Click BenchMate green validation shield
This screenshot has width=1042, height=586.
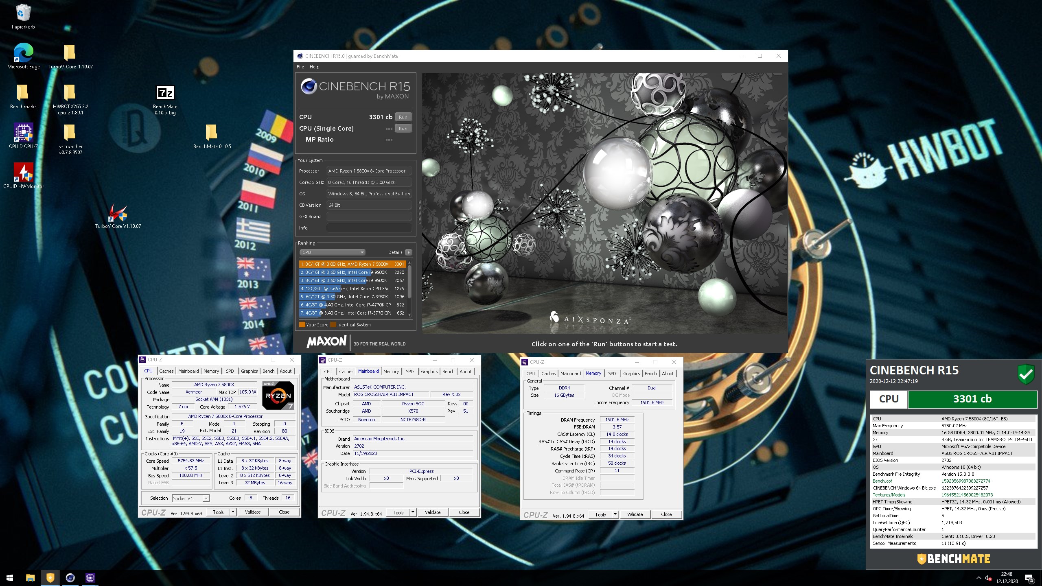1026,374
